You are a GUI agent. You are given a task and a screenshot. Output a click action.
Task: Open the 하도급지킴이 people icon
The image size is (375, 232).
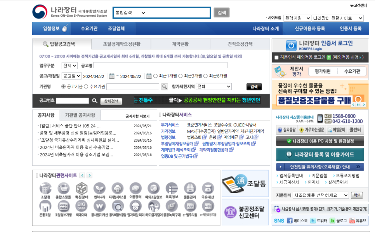(x=154, y=206)
